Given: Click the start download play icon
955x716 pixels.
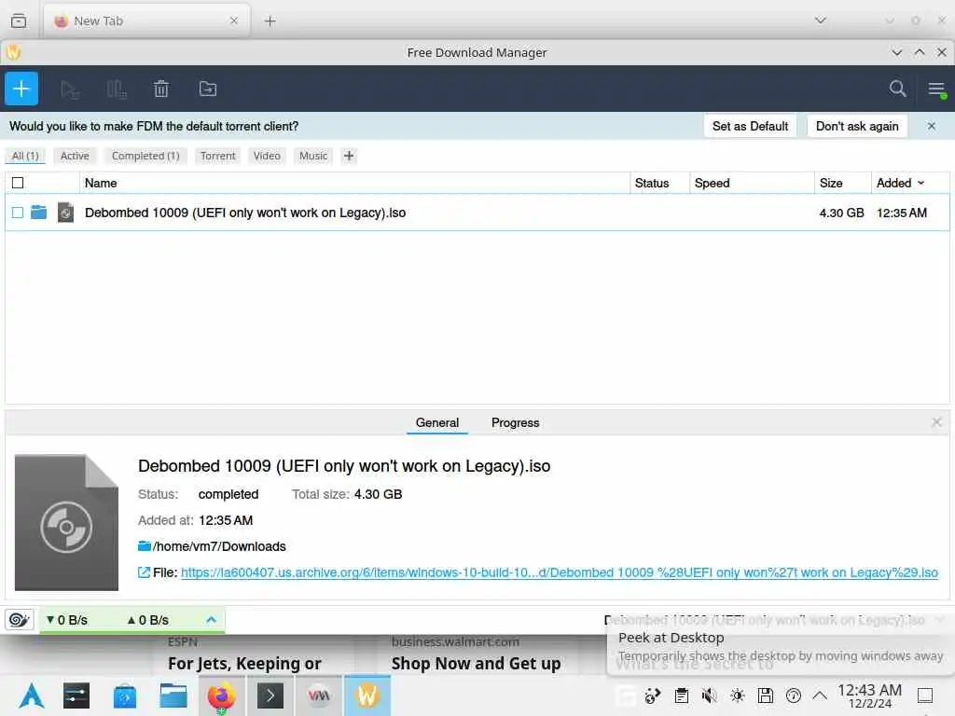Looking at the screenshot, I should (x=70, y=89).
